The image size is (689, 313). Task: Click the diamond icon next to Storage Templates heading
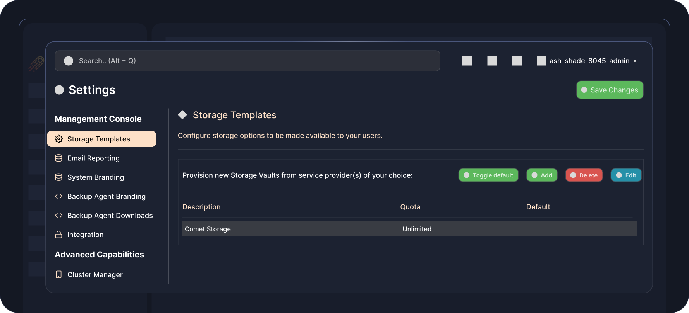click(x=182, y=115)
